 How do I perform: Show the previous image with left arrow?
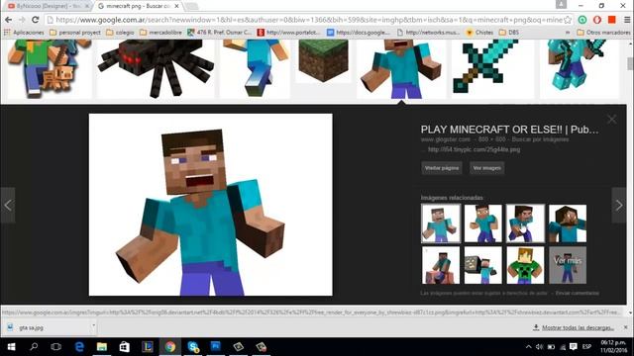point(8,205)
